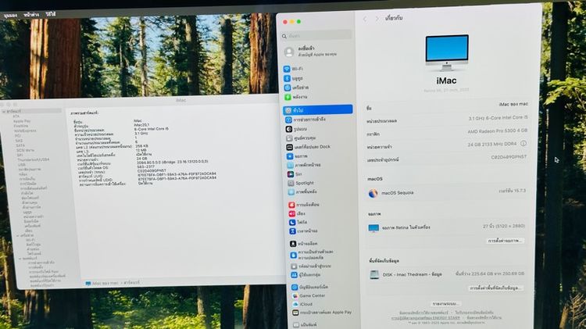Open Privacy & Security settings

[312, 255]
